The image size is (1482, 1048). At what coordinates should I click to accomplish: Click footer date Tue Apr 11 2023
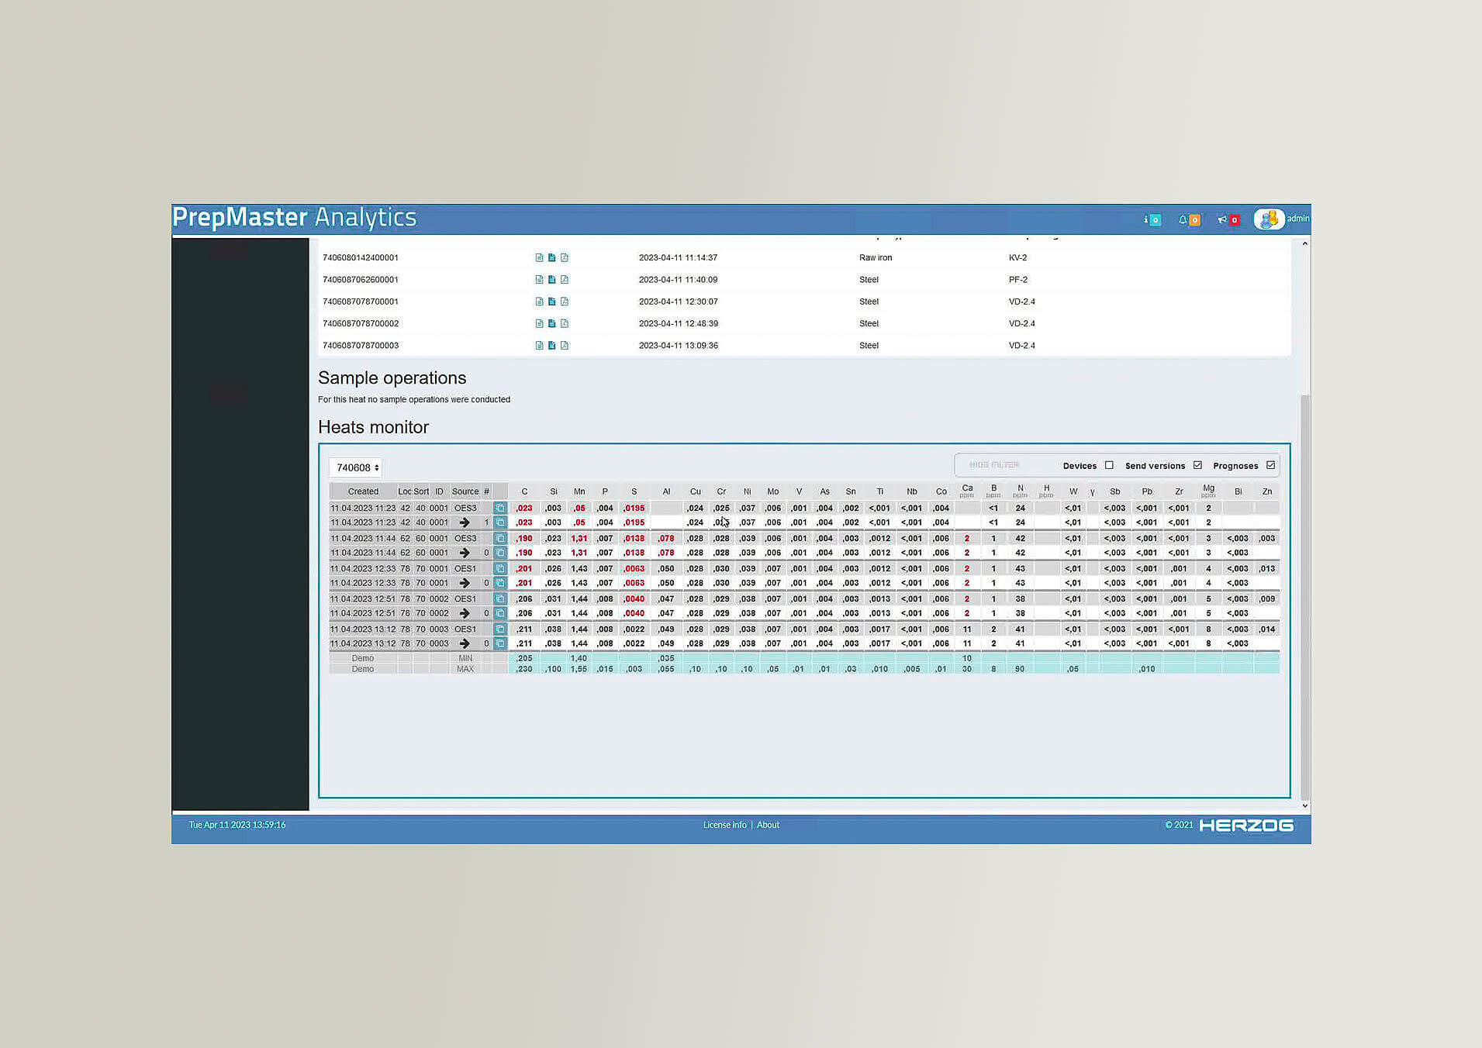tap(237, 825)
